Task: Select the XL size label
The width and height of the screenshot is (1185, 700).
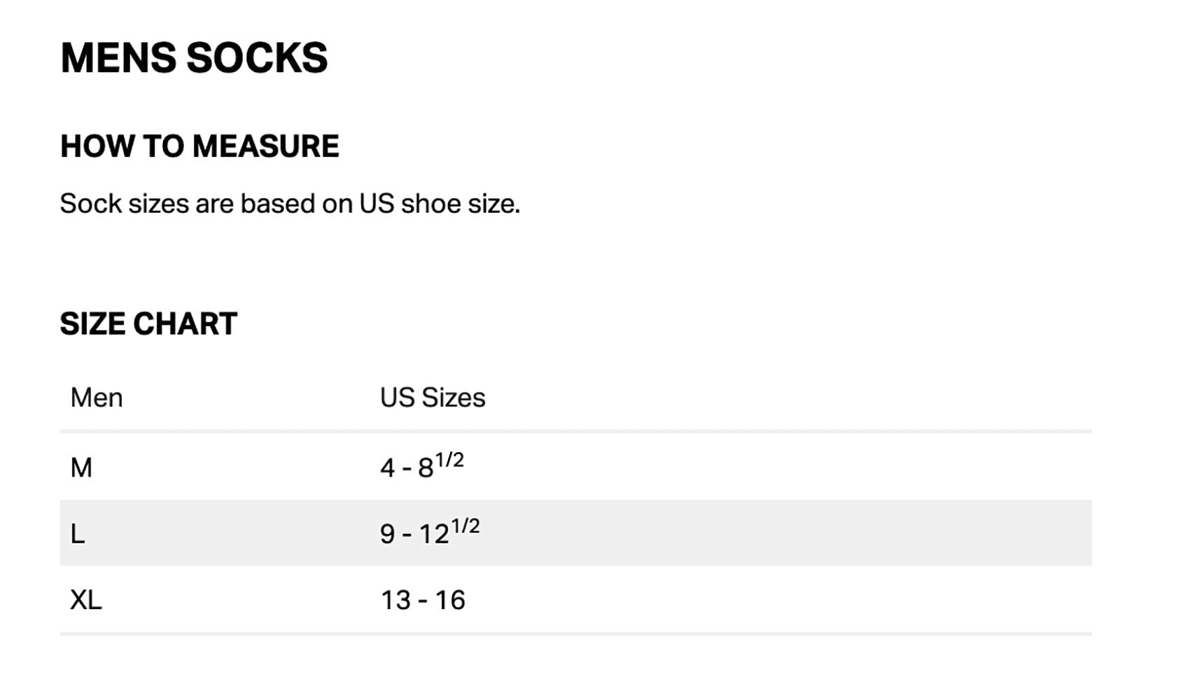Action: pyautogui.click(x=86, y=600)
